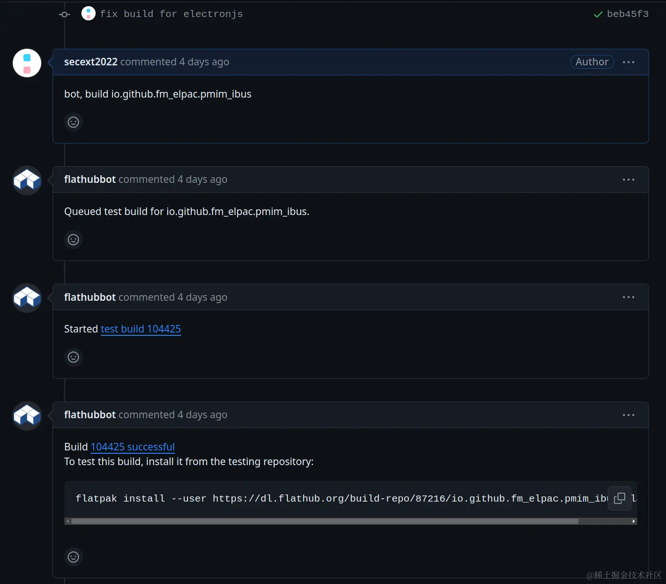
Task: Click the Author badge
Action: [592, 62]
